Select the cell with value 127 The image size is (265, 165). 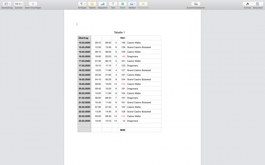click(x=122, y=70)
